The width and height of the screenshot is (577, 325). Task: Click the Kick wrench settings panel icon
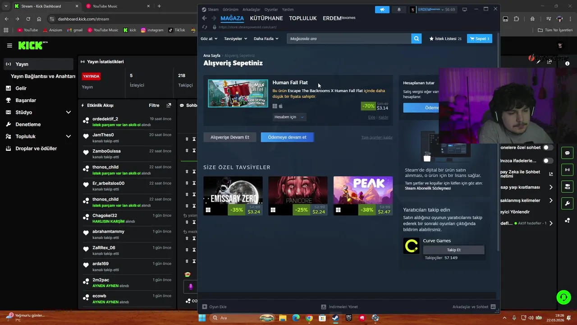[567, 203]
